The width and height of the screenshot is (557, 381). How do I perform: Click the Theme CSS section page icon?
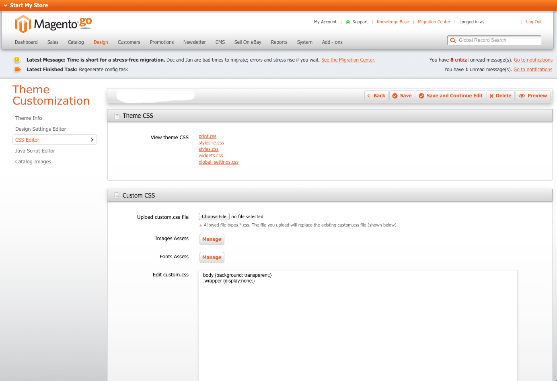(x=117, y=116)
